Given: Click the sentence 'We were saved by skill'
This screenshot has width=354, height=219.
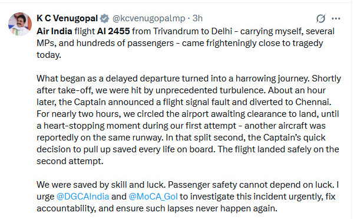Looking at the screenshot, I should coord(101,185).
